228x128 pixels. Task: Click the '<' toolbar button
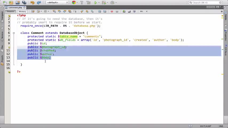(147, 11)
